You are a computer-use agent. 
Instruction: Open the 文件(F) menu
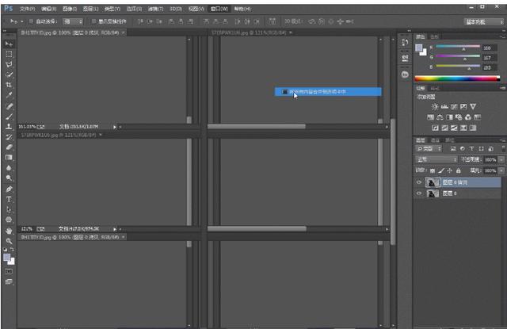point(27,8)
